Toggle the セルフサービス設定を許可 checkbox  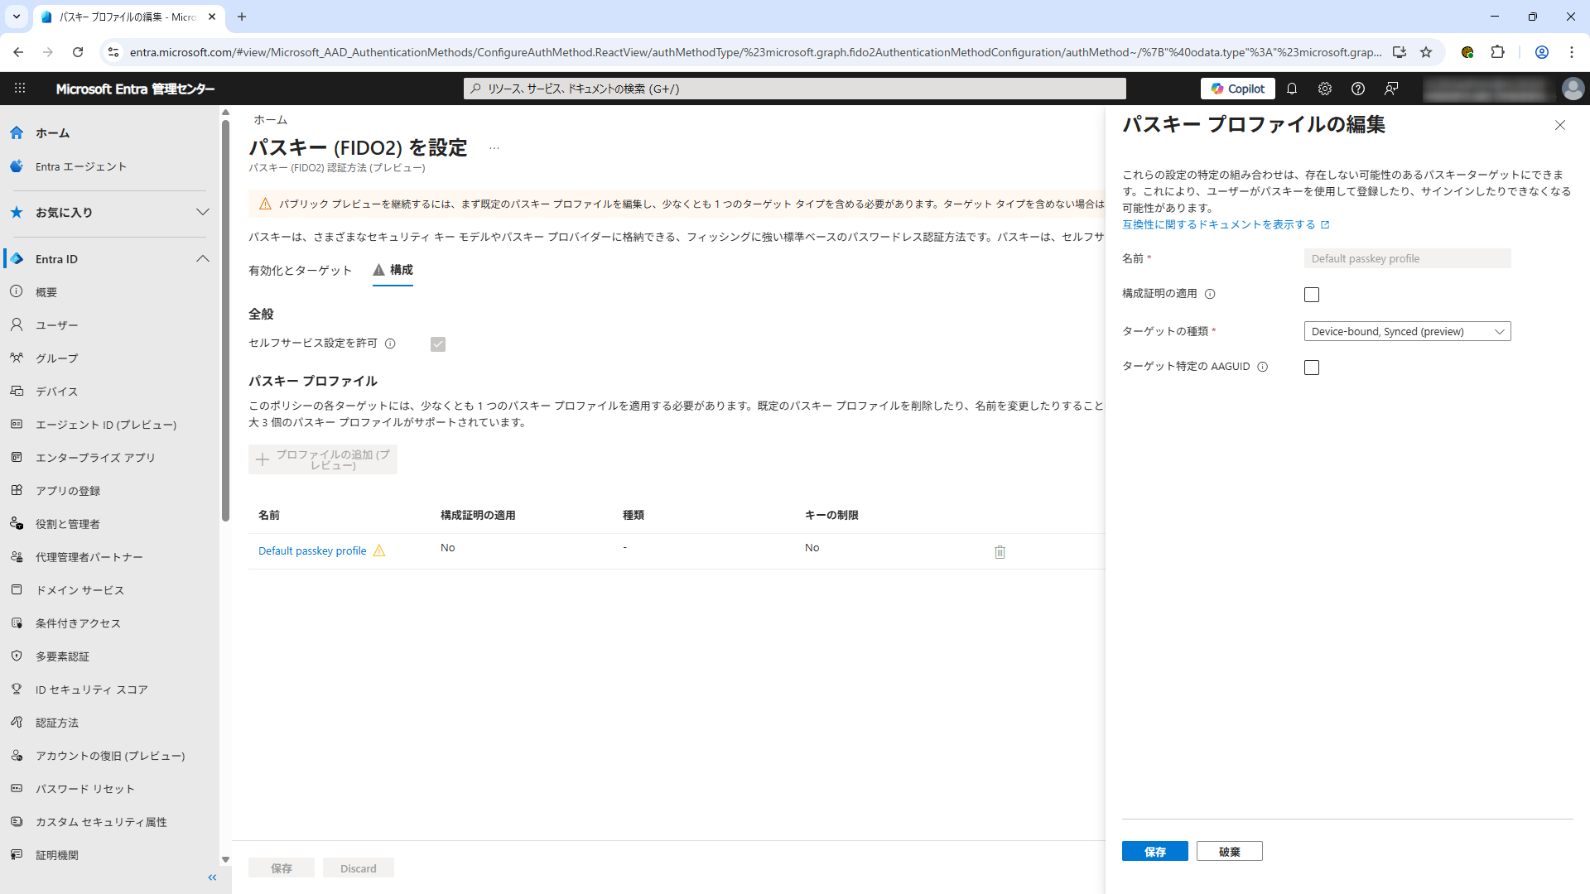point(438,344)
